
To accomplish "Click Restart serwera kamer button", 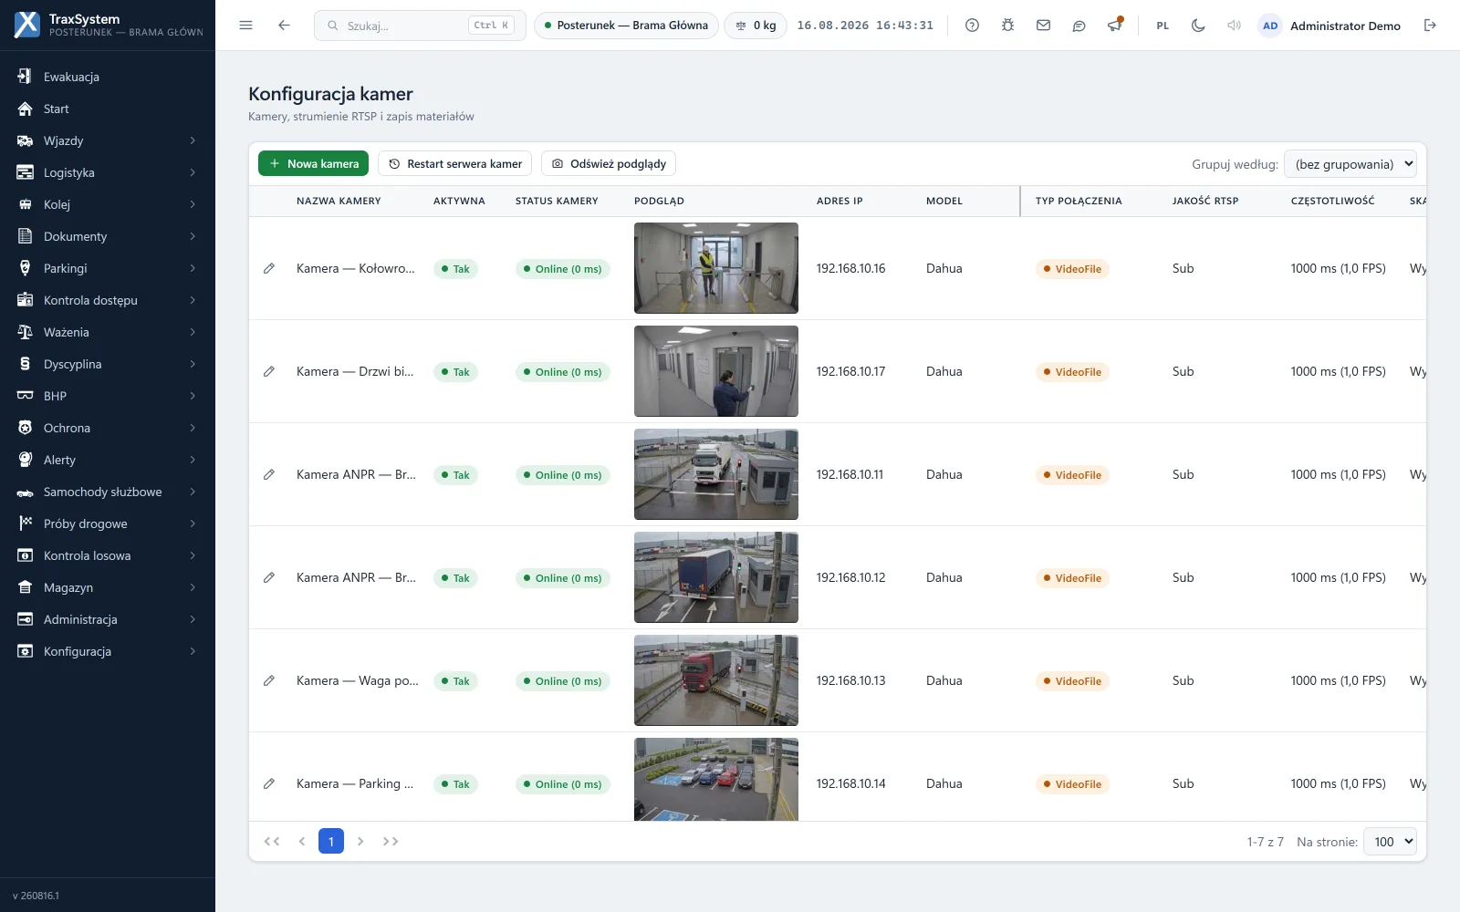I will pyautogui.click(x=454, y=163).
